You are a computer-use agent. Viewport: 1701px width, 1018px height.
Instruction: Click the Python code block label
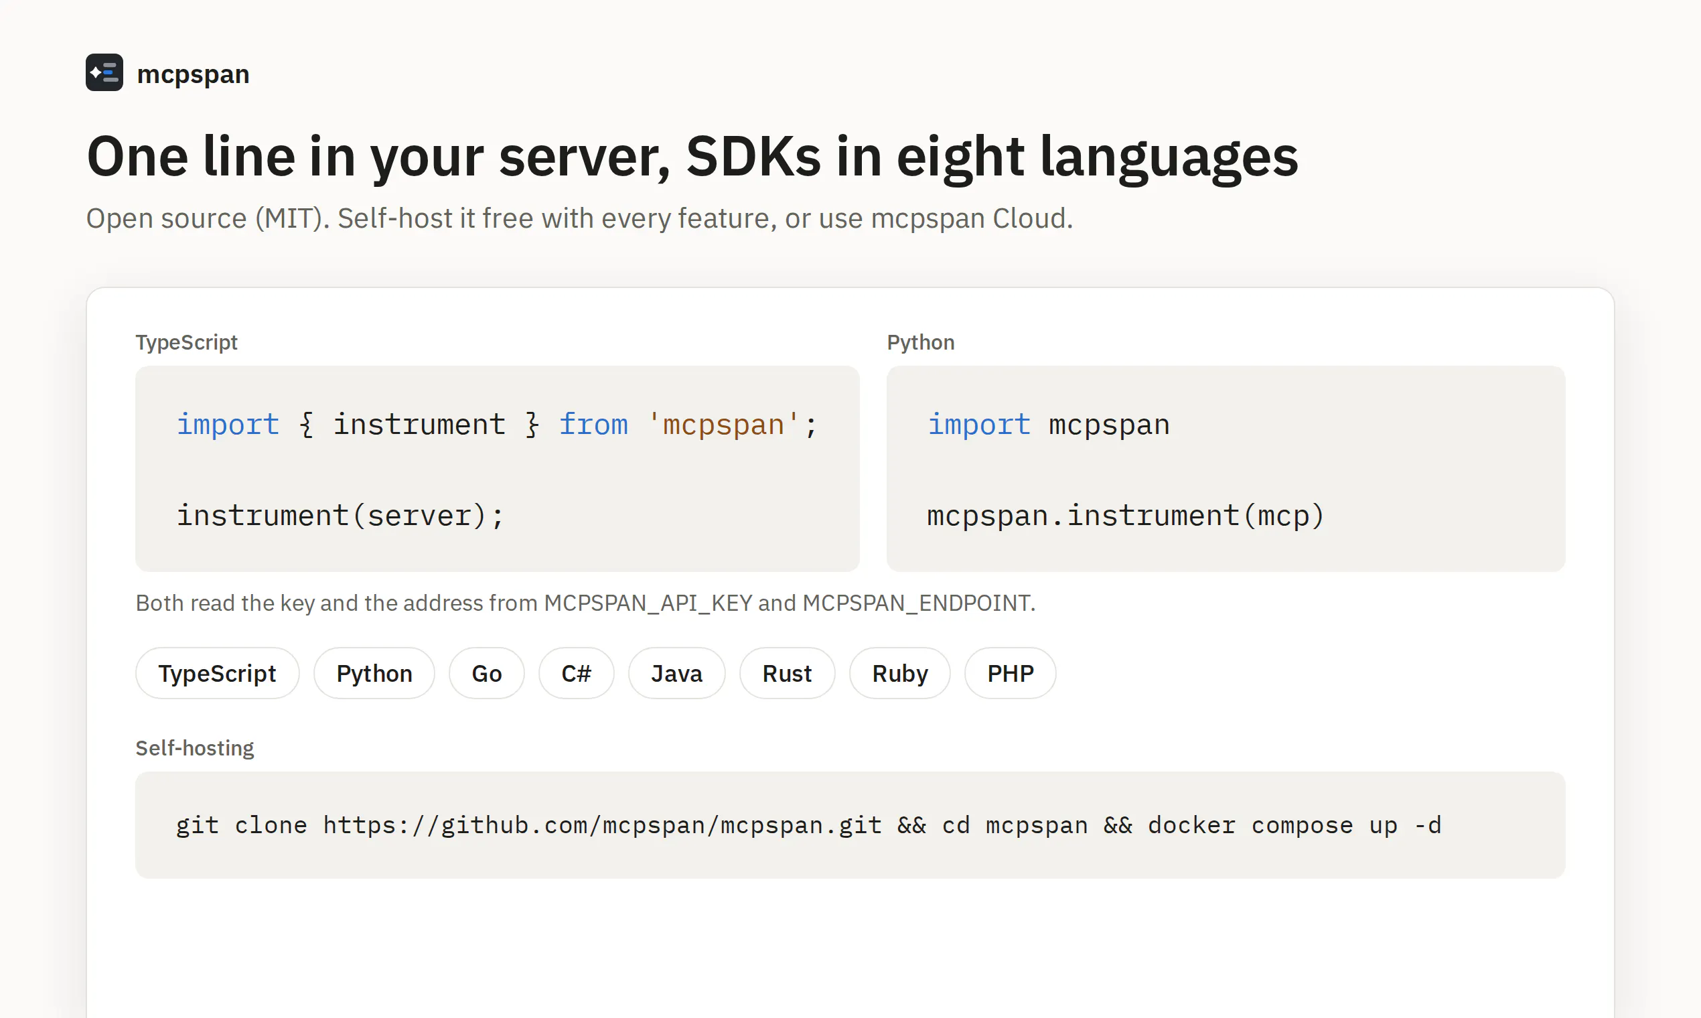point(920,342)
